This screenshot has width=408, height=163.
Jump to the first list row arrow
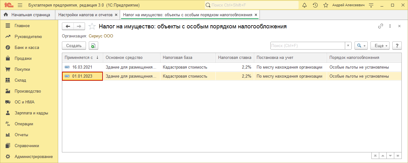click(x=375, y=155)
